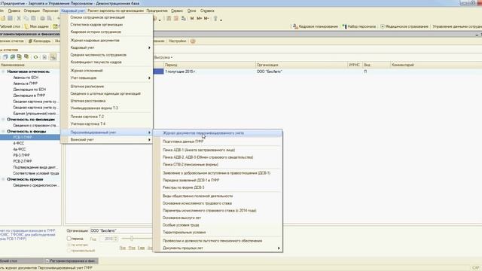Viewport: 482px width, 271px height.
Task: Click the first new-report icon in report toolbar
Action: coord(5,57)
